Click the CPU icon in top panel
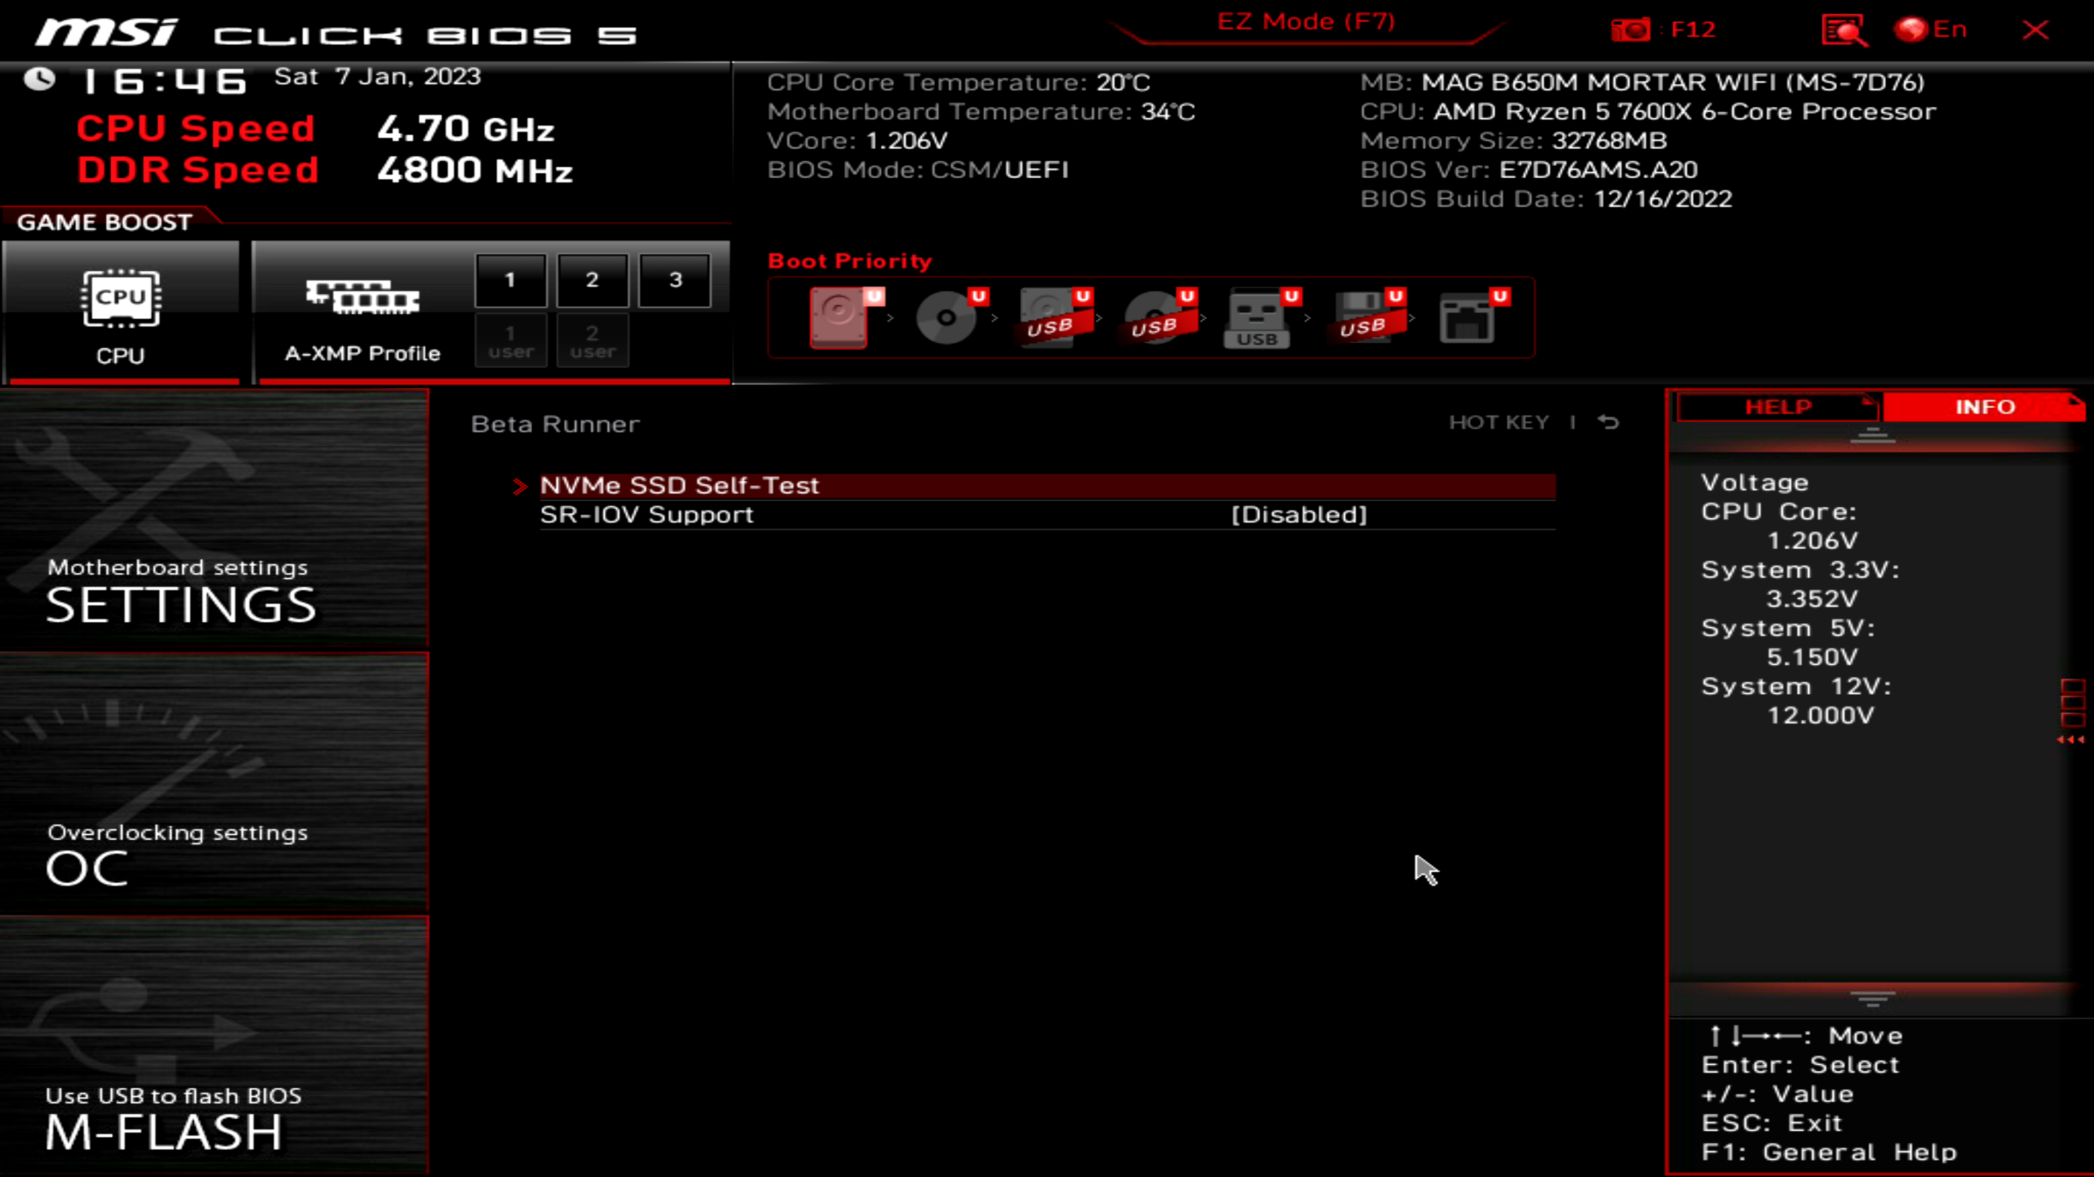This screenshot has width=2094, height=1177. click(x=121, y=298)
